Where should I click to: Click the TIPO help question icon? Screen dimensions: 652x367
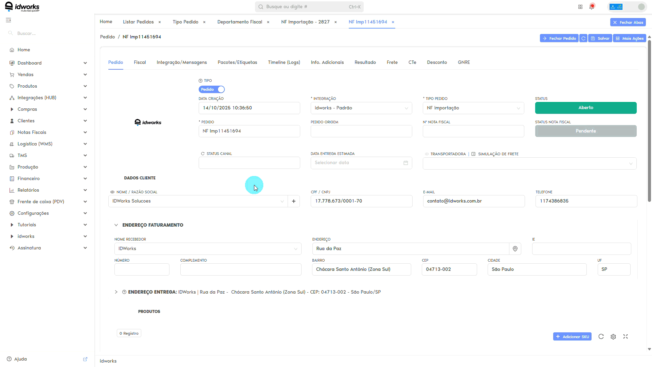click(x=200, y=81)
